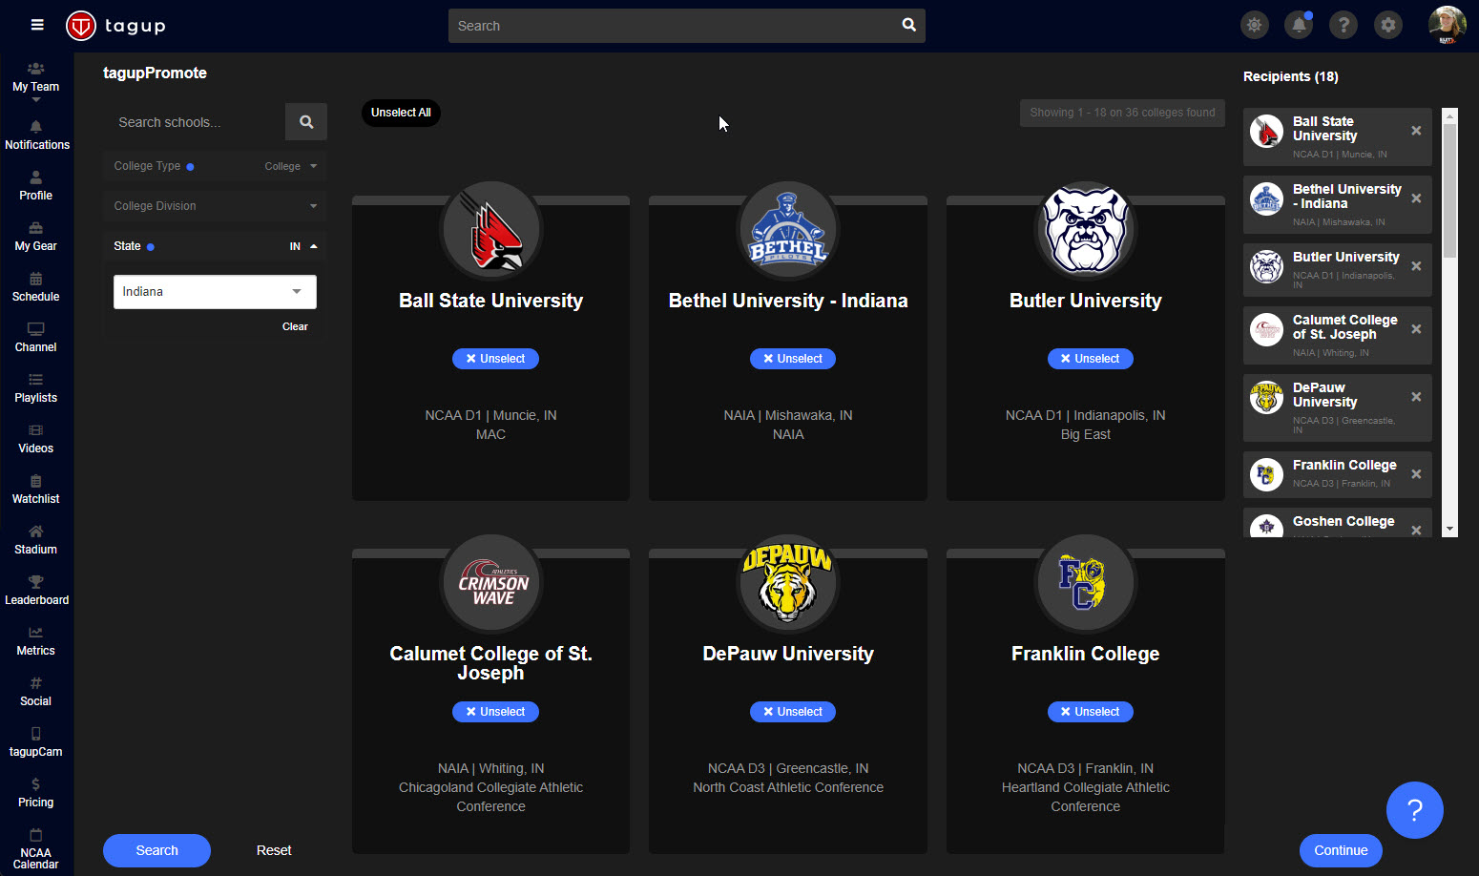Remove Butler University from Recipients

[1416, 266]
